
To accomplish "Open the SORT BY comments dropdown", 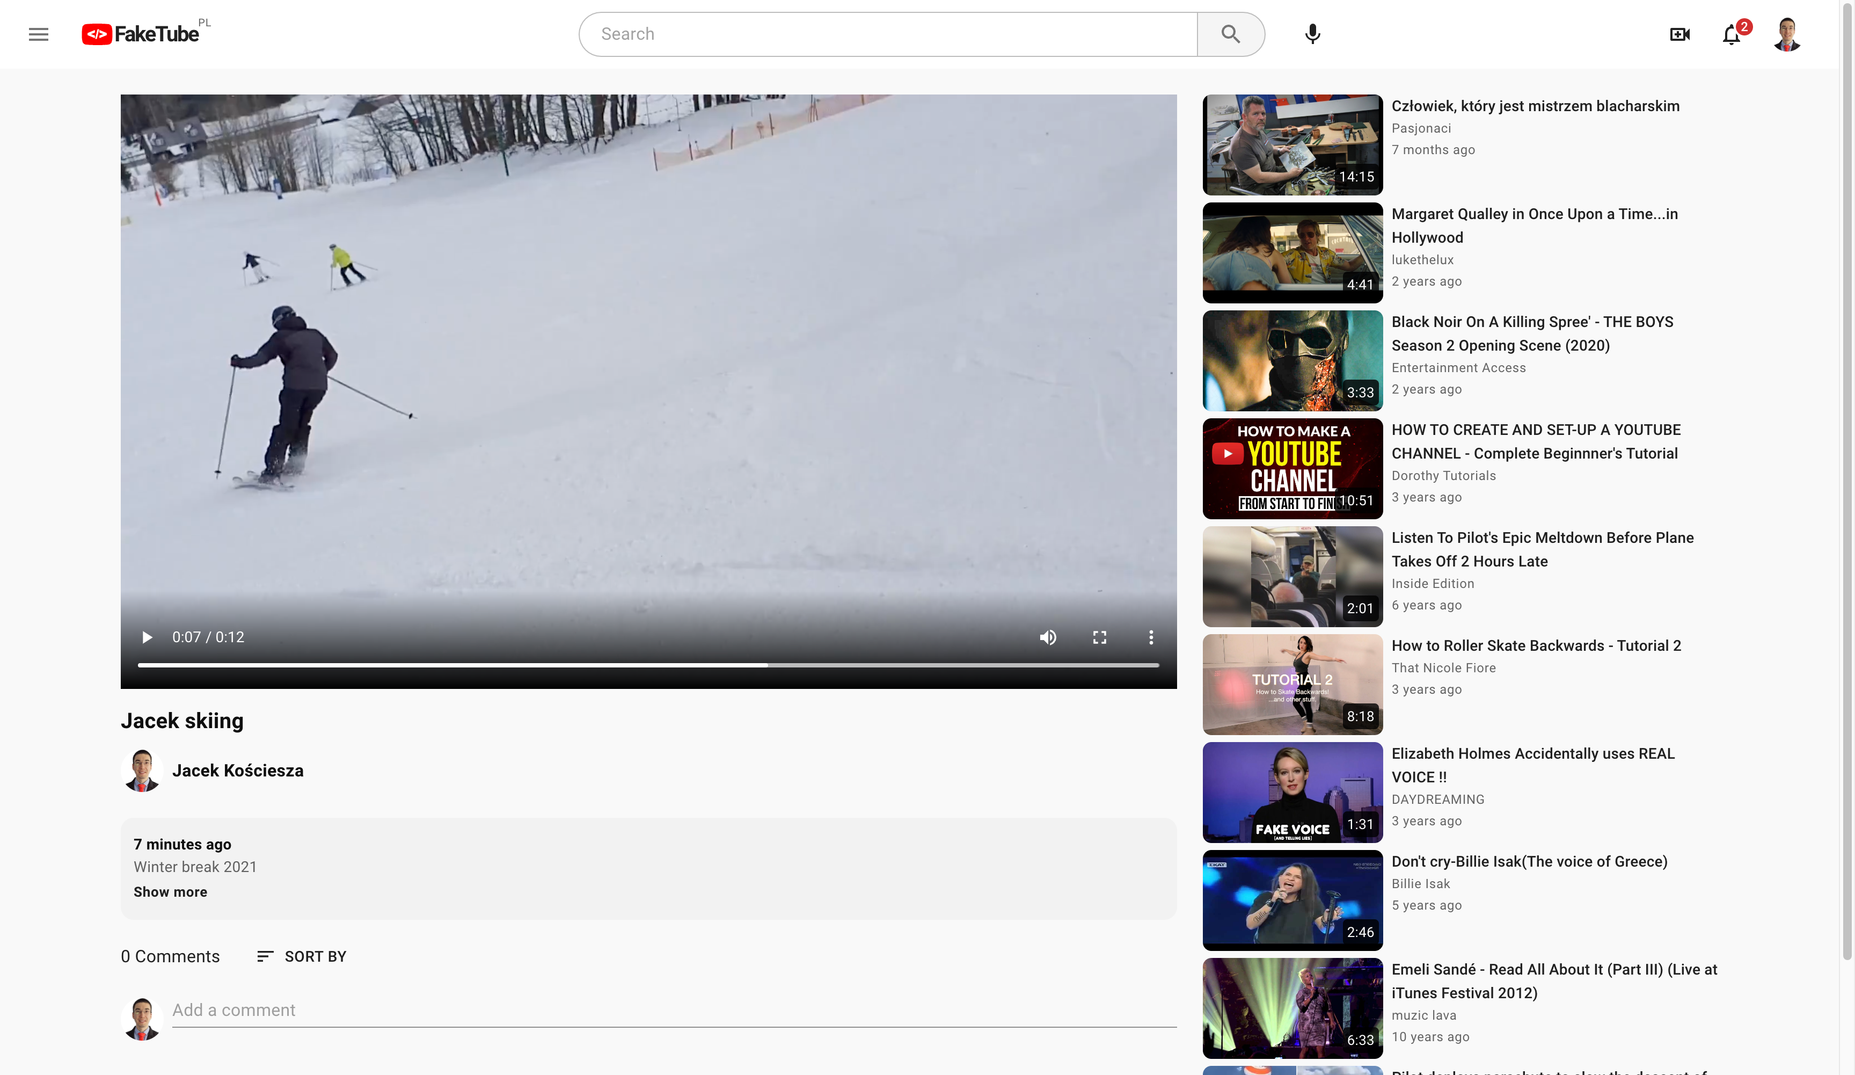I will [x=301, y=956].
